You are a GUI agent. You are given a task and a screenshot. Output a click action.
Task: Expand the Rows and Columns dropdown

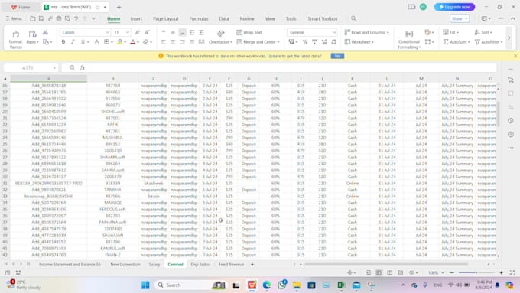(388, 33)
